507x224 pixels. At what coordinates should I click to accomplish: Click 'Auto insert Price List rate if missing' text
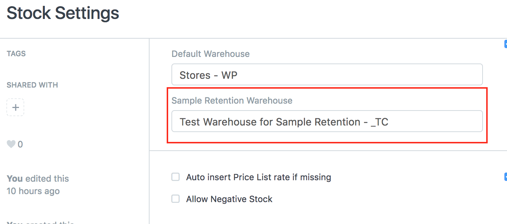pos(258,177)
